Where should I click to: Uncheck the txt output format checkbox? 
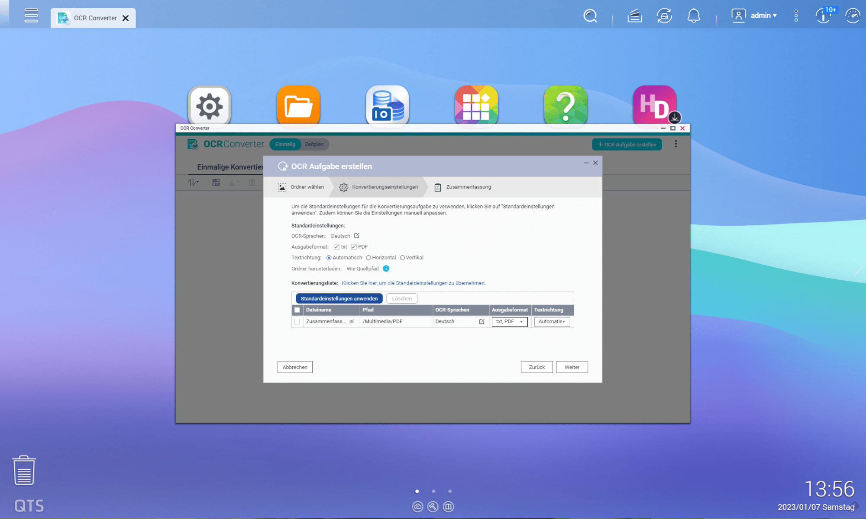pos(336,247)
